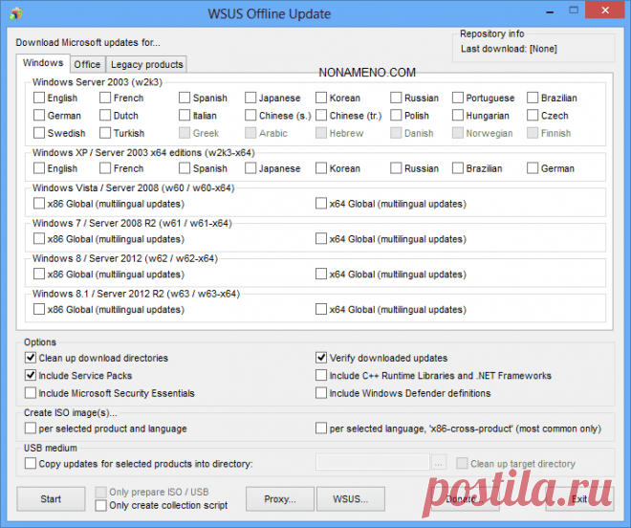Check Russian under Windows Server 2003 (w2k3)

coord(396,98)
